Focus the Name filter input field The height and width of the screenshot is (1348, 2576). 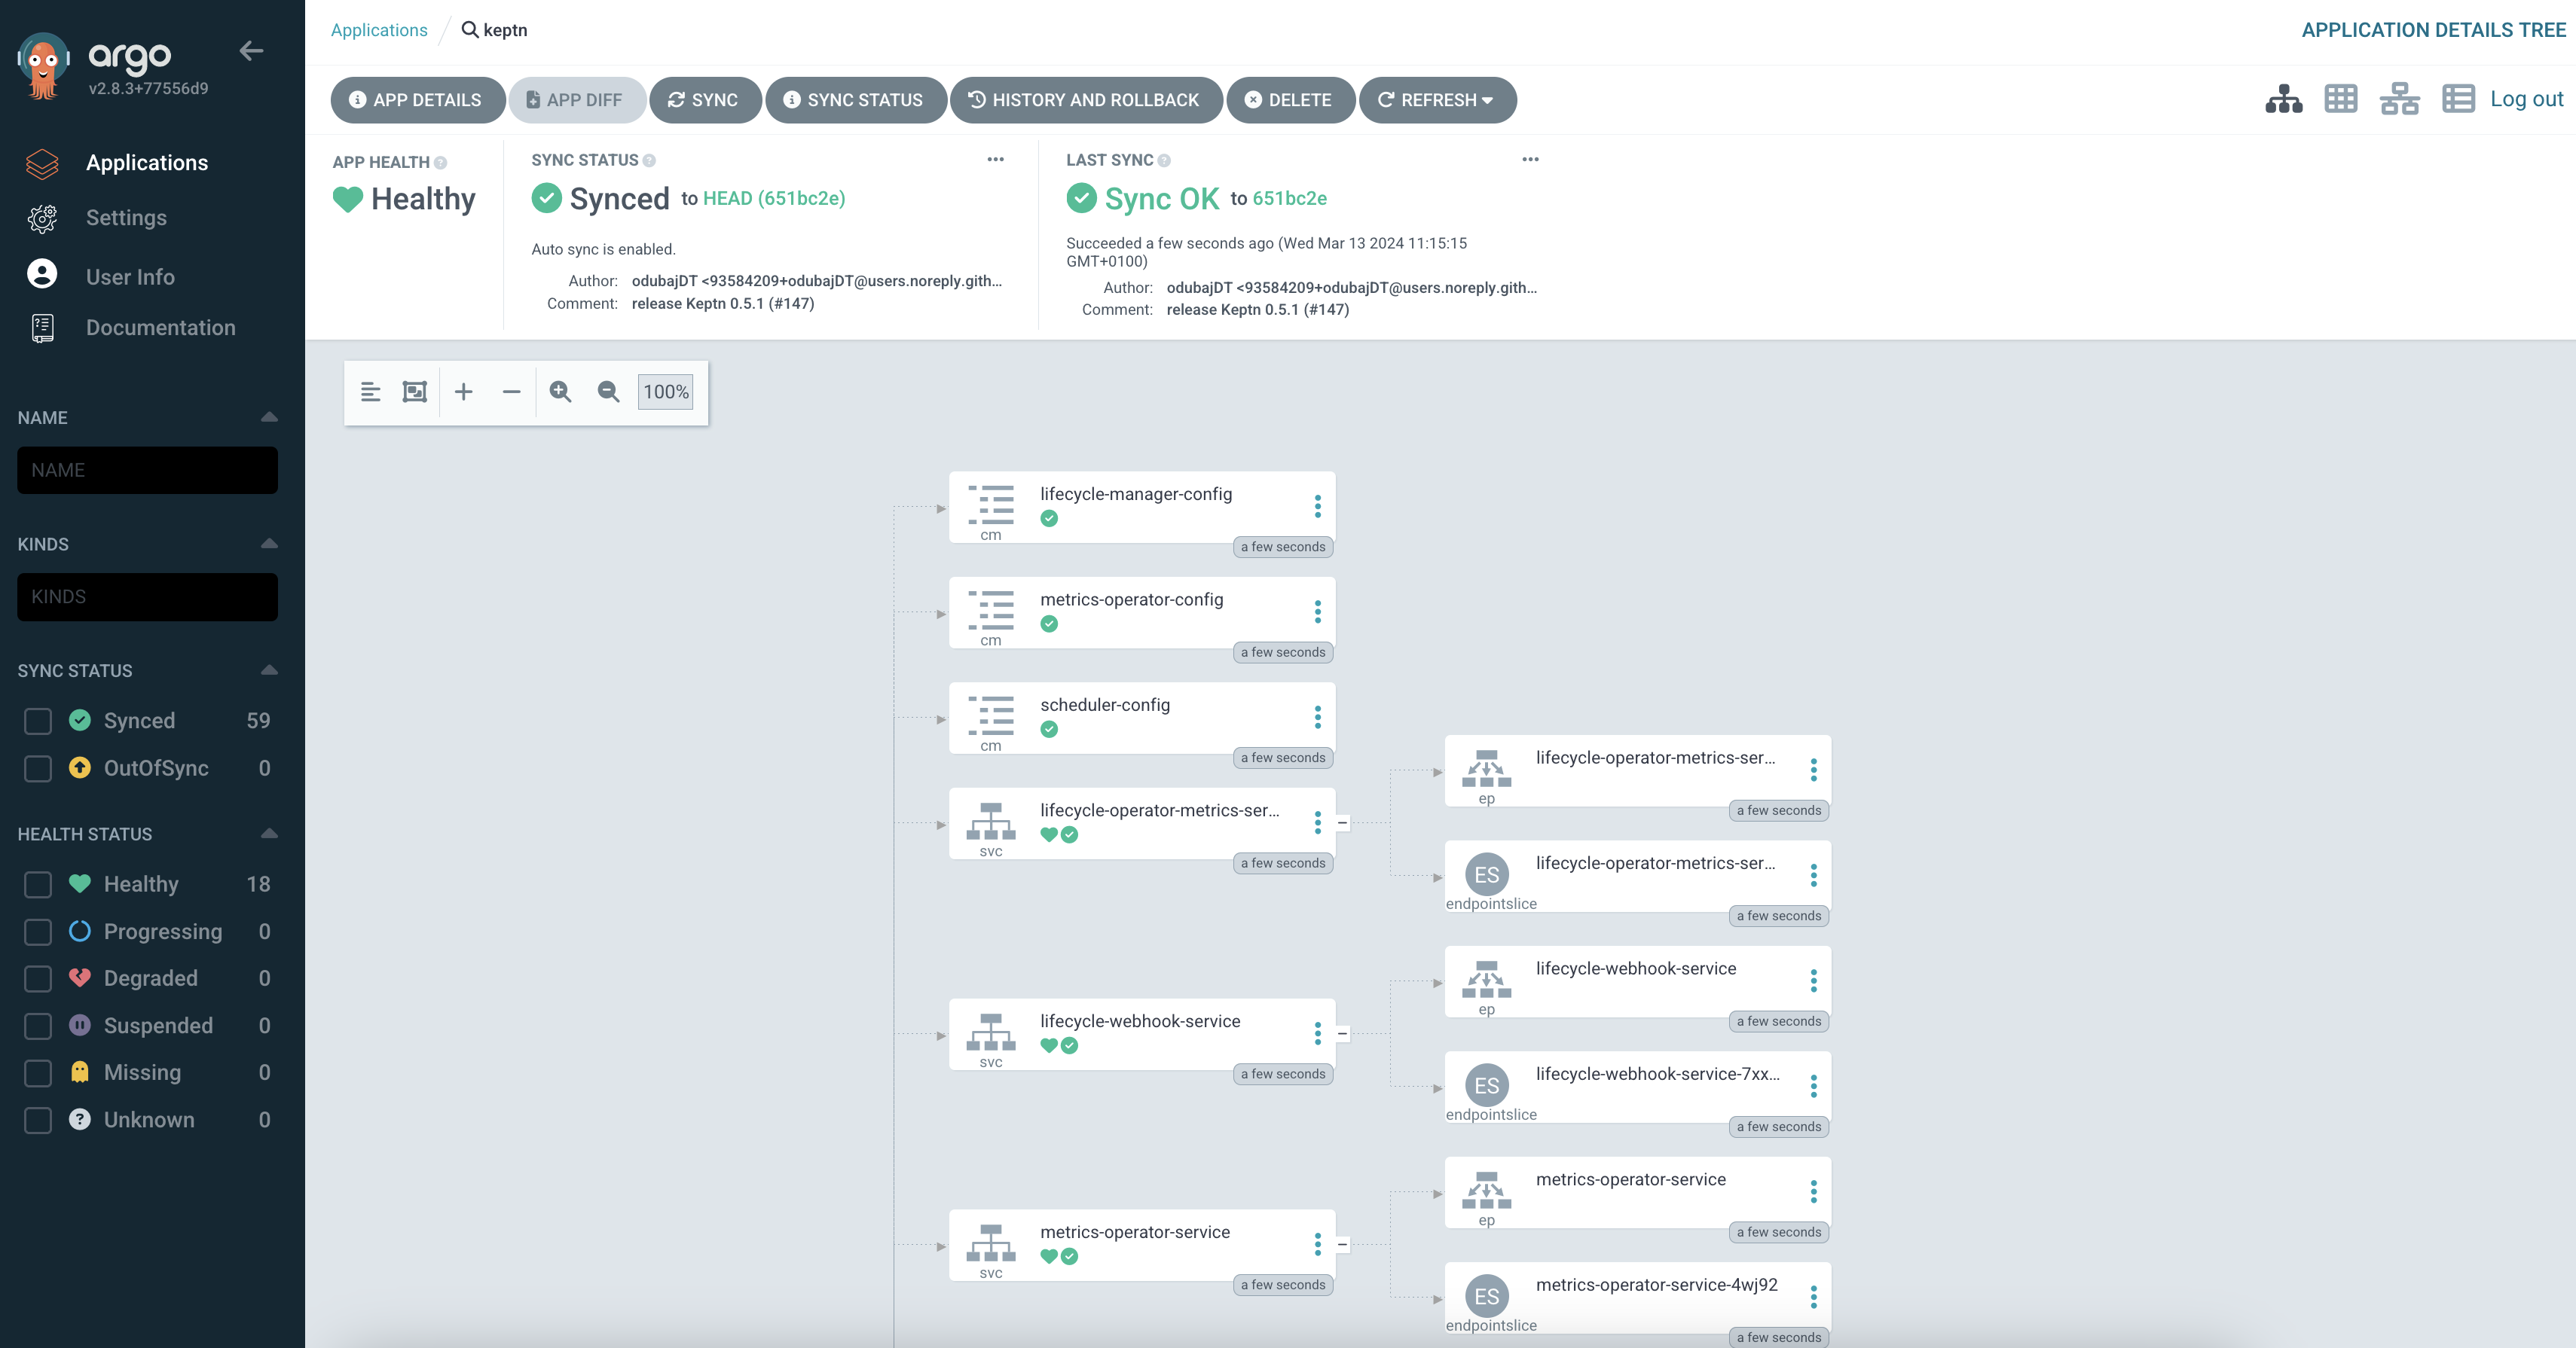click(x=147, y=470)
